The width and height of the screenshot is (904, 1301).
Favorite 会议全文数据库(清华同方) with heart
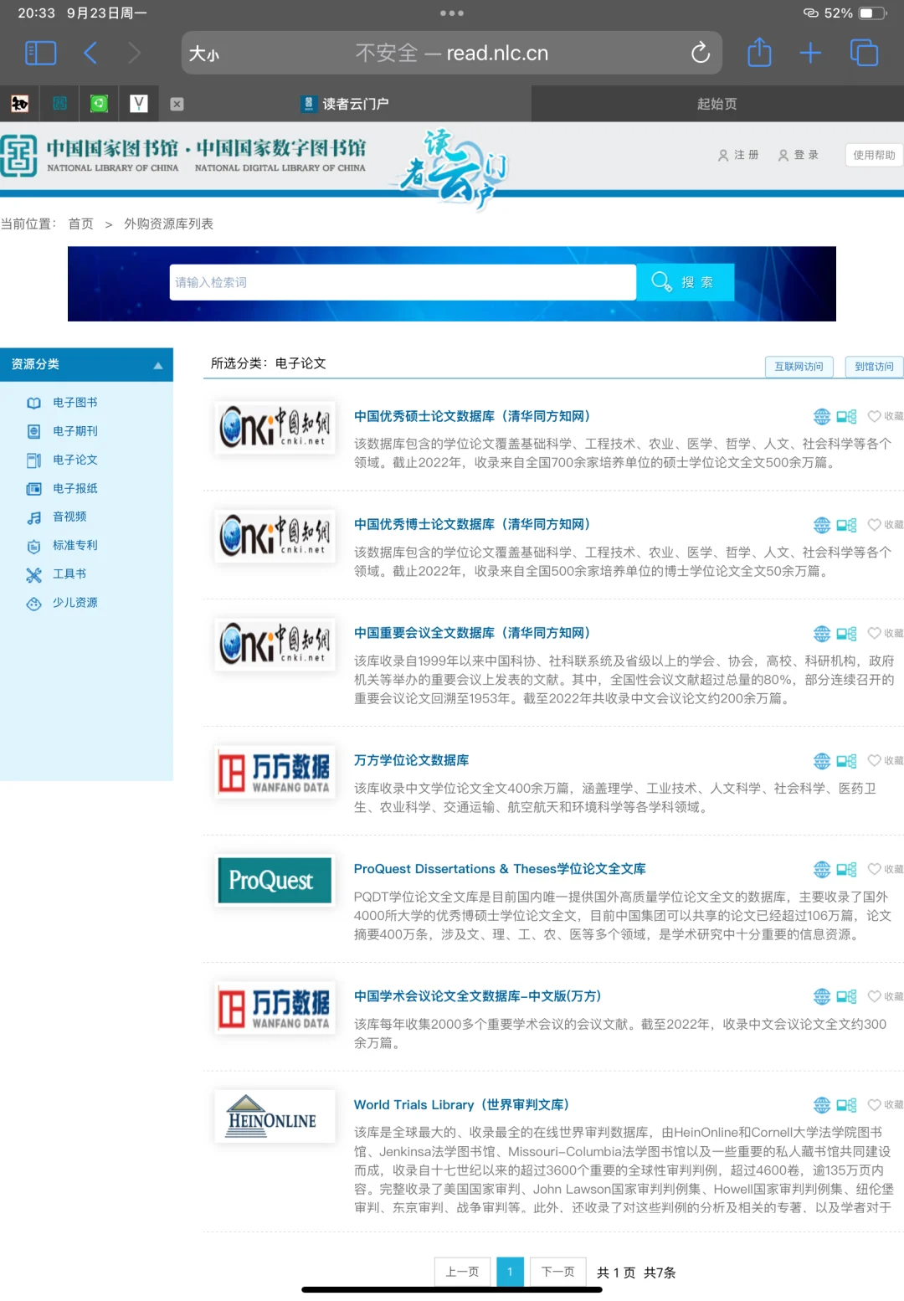point(886,633)
